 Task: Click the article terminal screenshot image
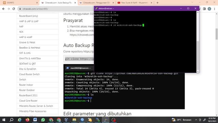pos(124,91)
